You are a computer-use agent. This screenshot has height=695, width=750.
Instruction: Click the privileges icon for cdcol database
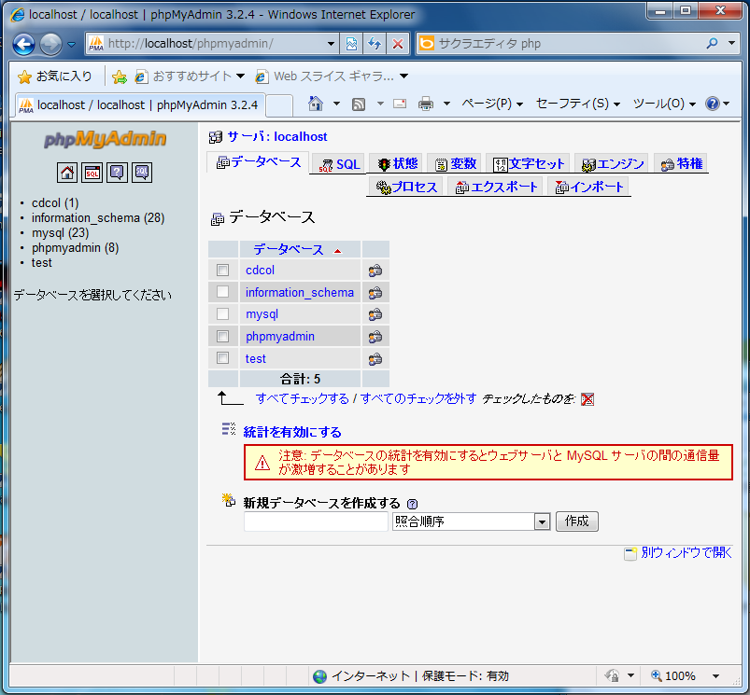click(375, 271)
